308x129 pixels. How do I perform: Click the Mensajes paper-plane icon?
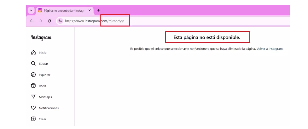[x=33, y=97]
